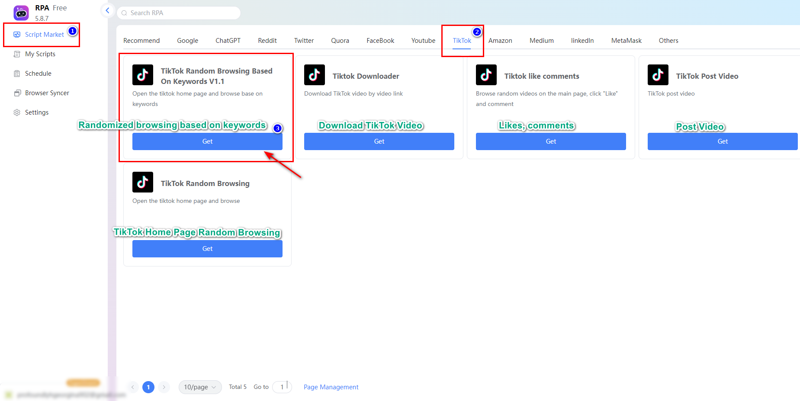Click the 'Total 5' count text
The height and width of the screenshot is (401, 800).
click(x=238, y=387)
